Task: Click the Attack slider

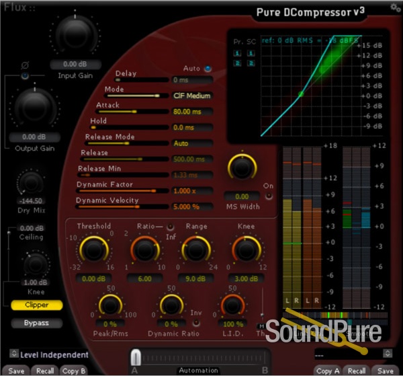Action: (x=132, y=112)
